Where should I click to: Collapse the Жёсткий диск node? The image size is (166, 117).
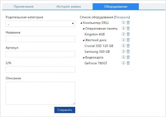tap(84, 40)
